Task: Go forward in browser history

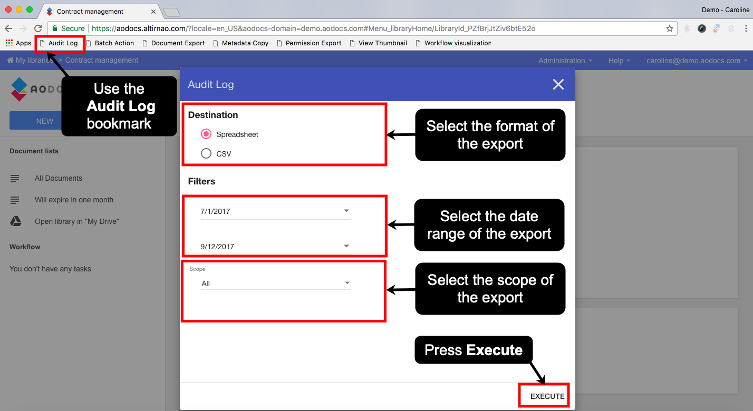Action: click(x=23, y=28)
